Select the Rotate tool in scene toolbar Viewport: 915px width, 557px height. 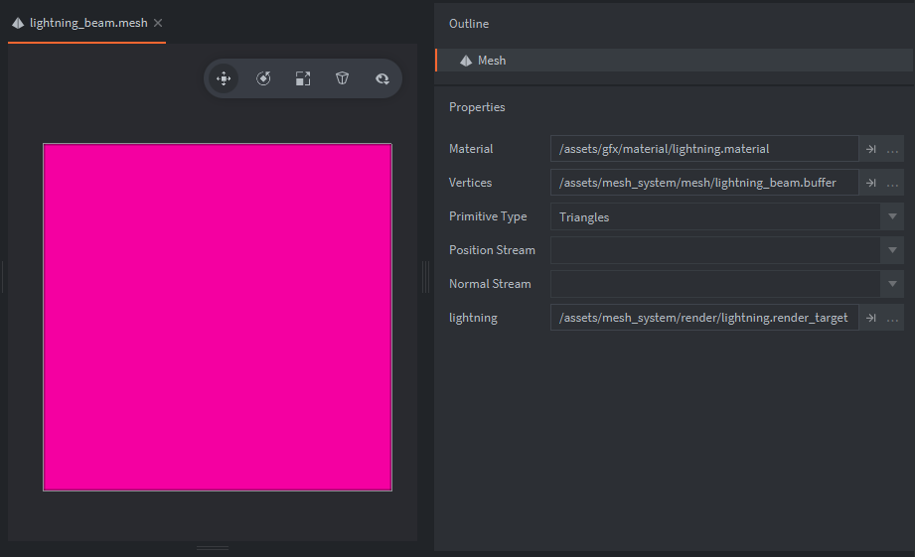coord(263,78)
